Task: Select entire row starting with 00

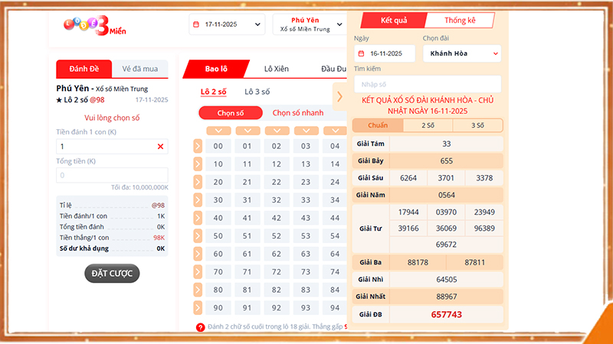Action: pyautogui.click(x=198, y=146)
